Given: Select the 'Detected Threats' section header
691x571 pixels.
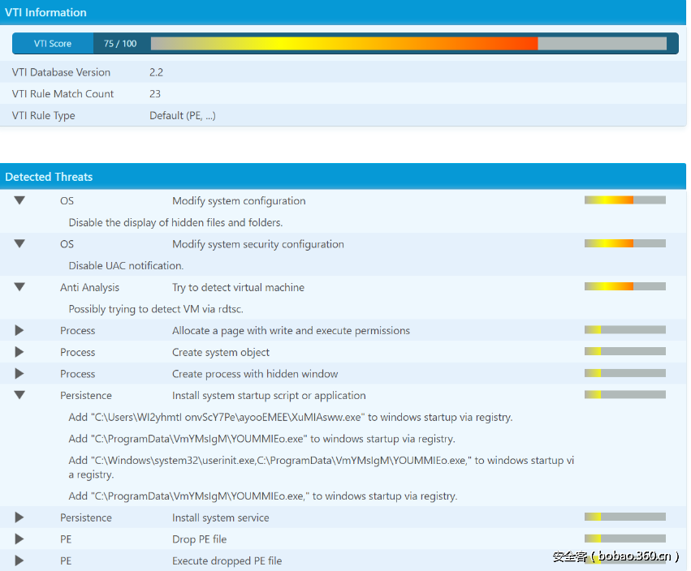Looking at the screenshot, I should pyautogui.click(x=49, y=176).
